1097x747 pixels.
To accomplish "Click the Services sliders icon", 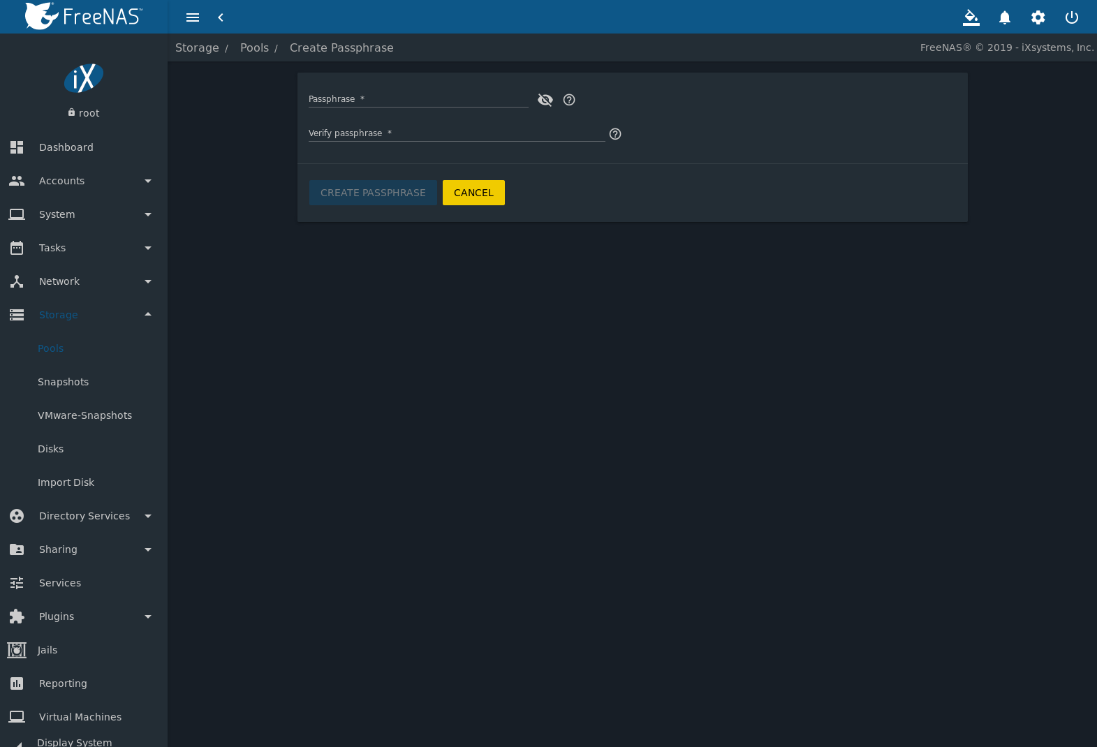I will (x=17, y=583).
